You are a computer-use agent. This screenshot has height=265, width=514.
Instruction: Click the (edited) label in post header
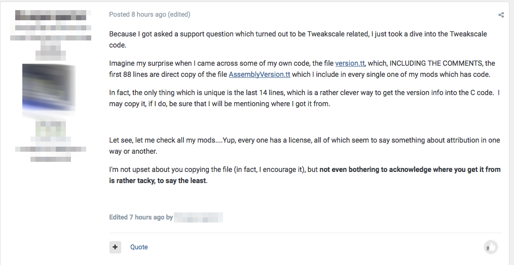point(179,14)
